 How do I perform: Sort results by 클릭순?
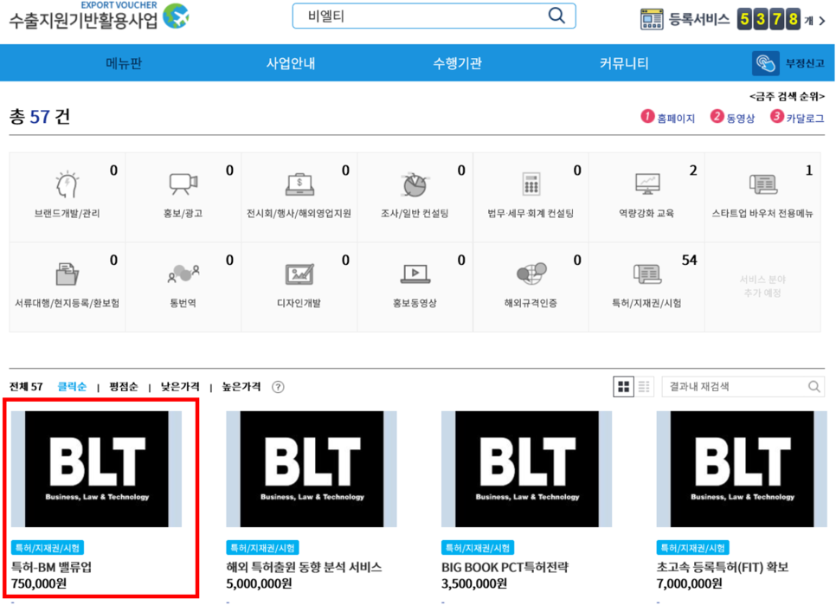point(72,386)
